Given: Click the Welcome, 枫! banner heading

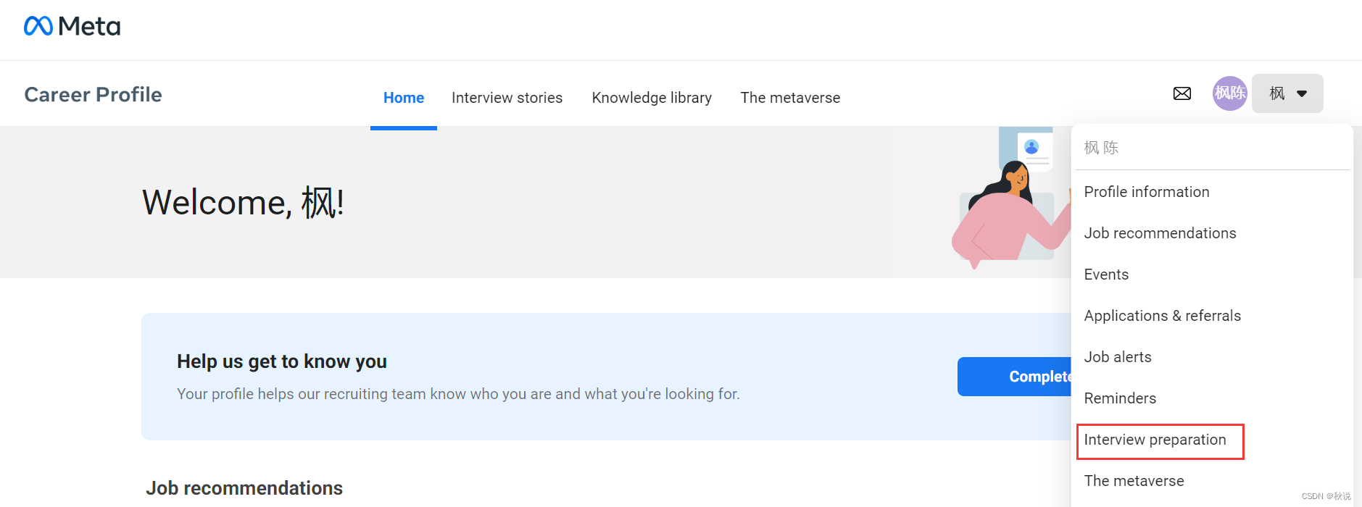Looking at the screenshot, I should click(243, 202).
